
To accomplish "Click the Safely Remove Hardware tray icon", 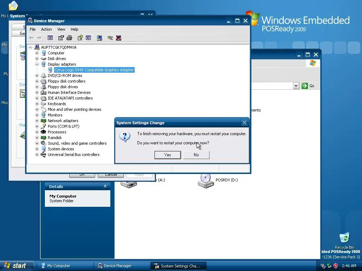I will coord(329,266).
